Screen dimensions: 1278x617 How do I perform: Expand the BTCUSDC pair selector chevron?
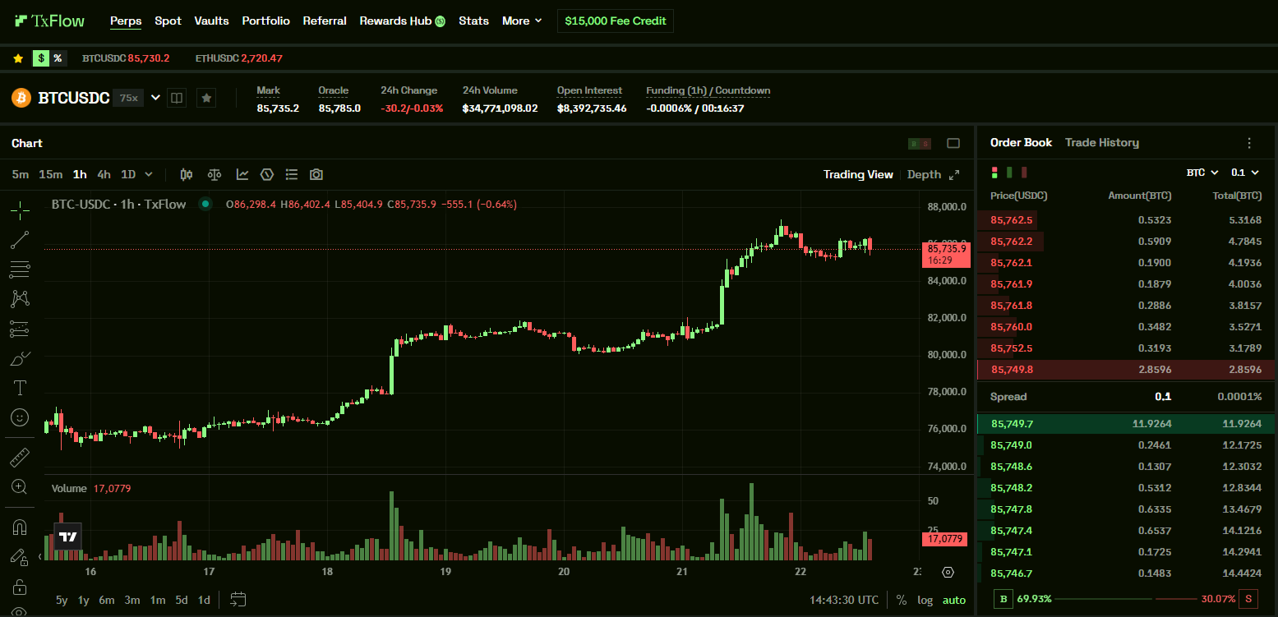coord(155,98)
